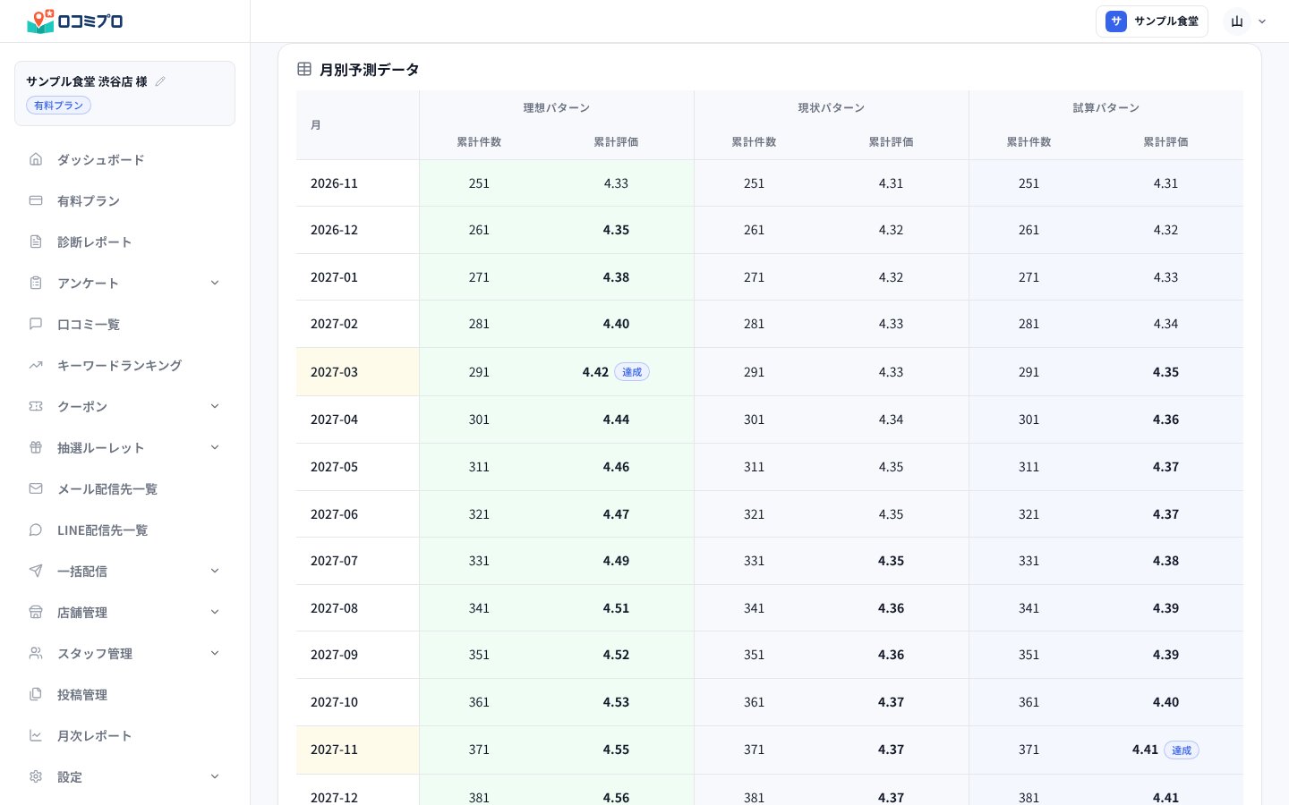This screenshot has height=805, width=1289.
Task: Open the ダッシュボード home icon
Action: coord(36,159)
